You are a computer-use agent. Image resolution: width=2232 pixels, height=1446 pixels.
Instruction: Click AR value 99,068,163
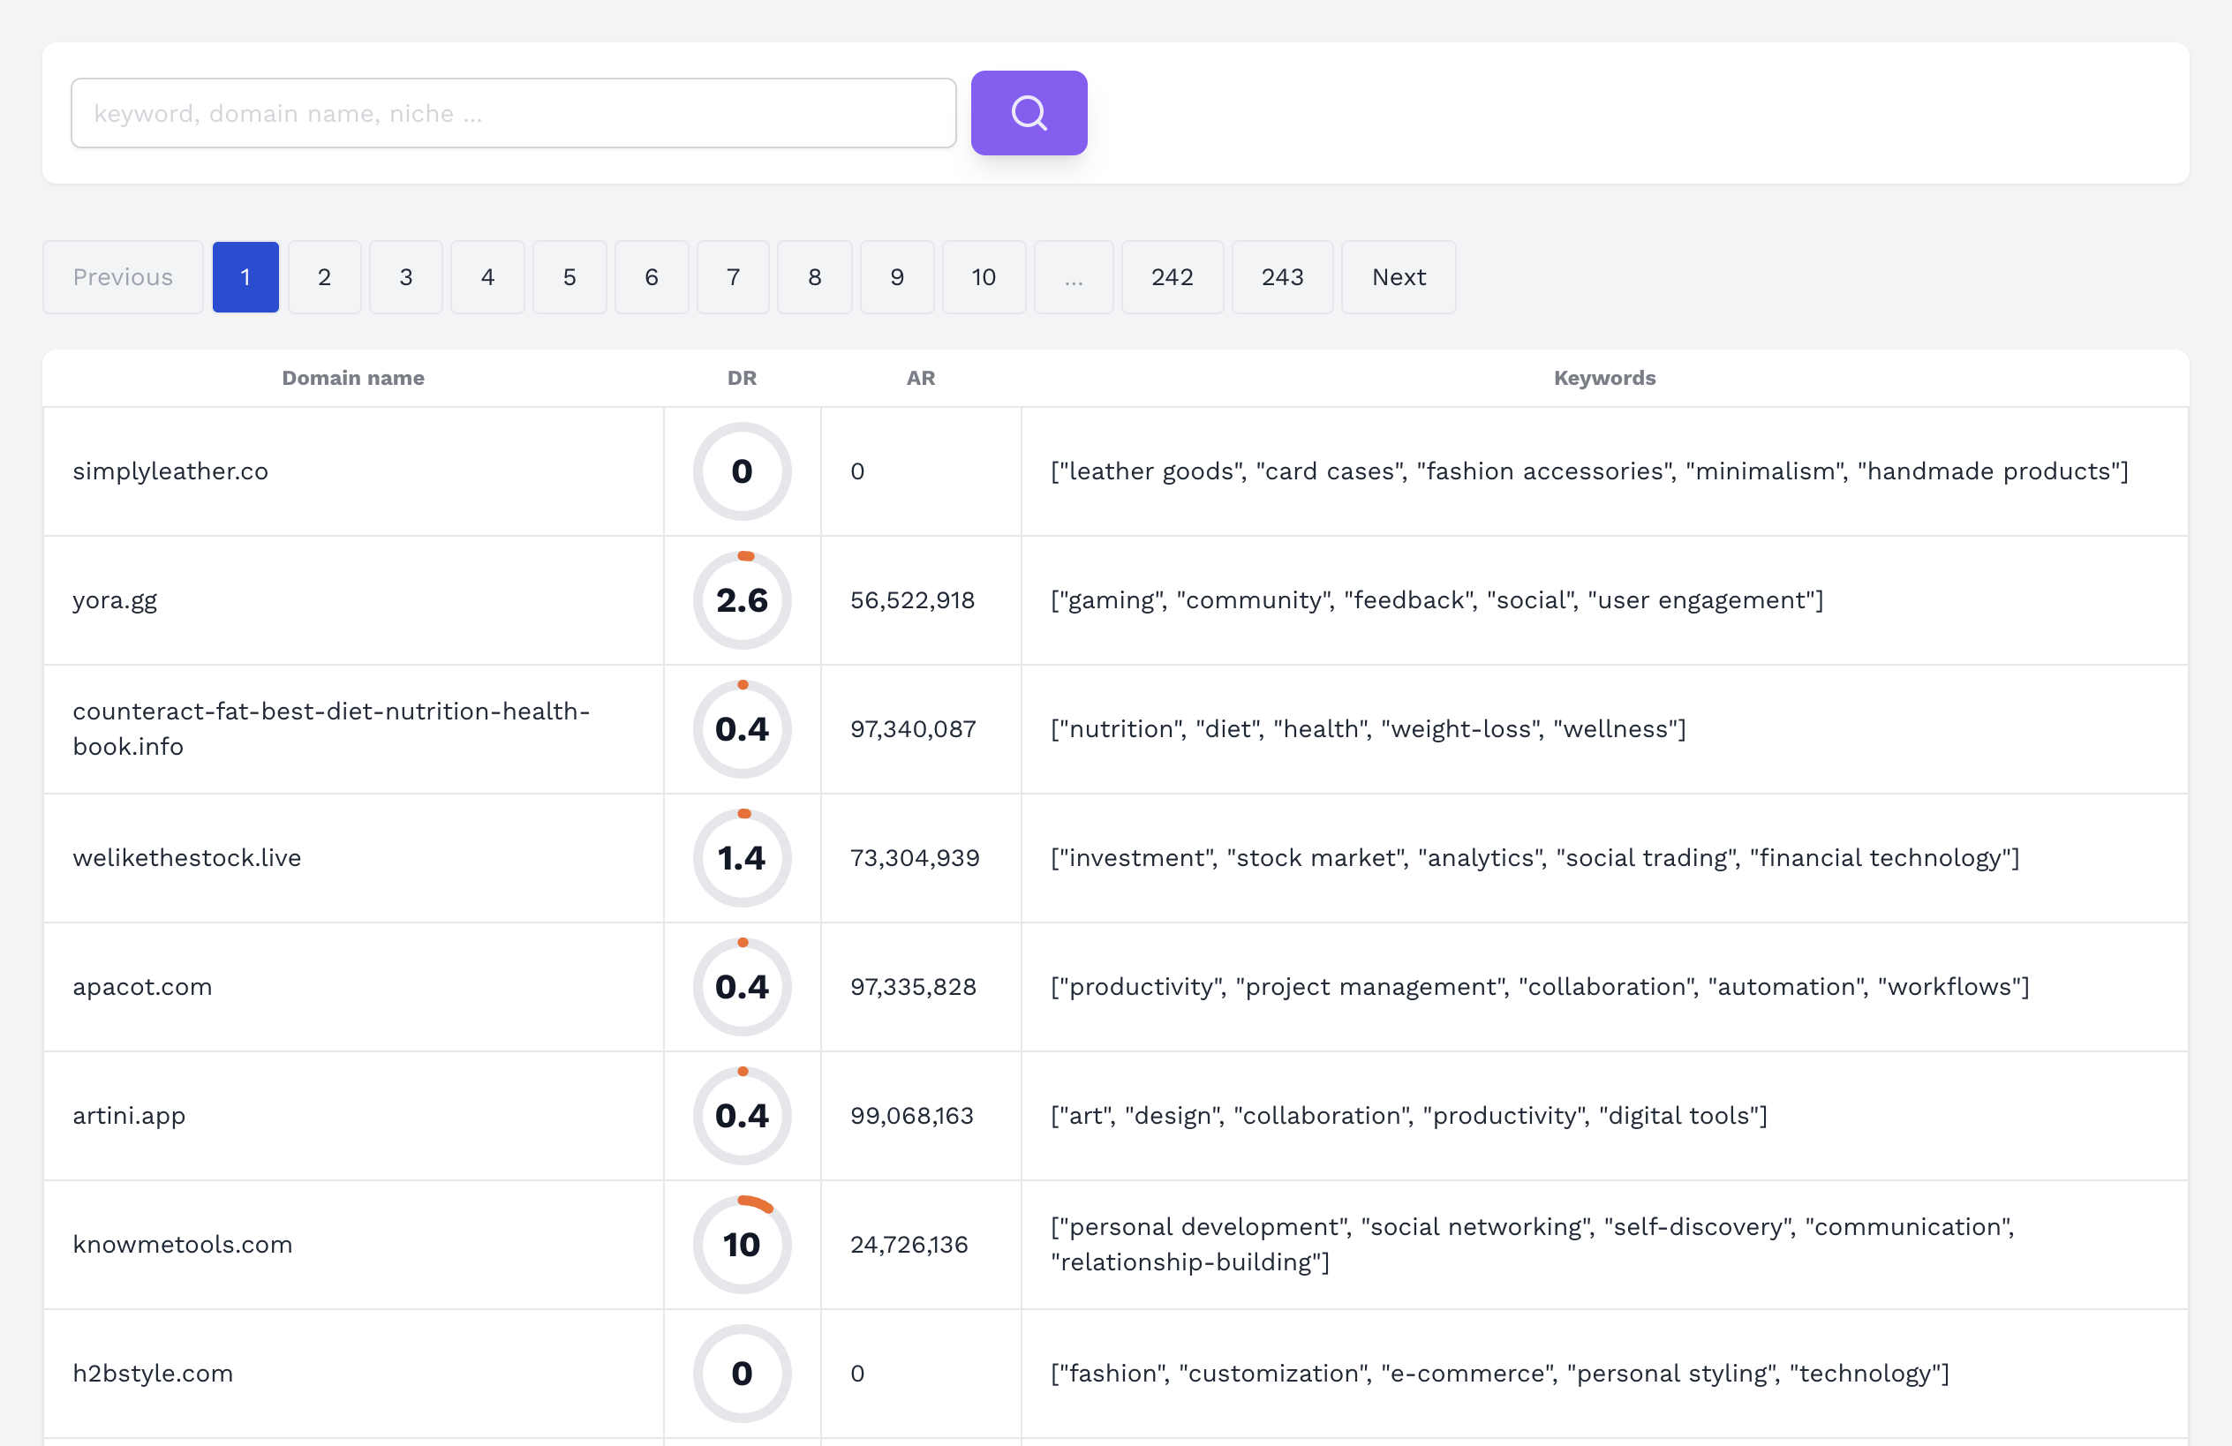pyautogui.click(x=911, y=1116)
